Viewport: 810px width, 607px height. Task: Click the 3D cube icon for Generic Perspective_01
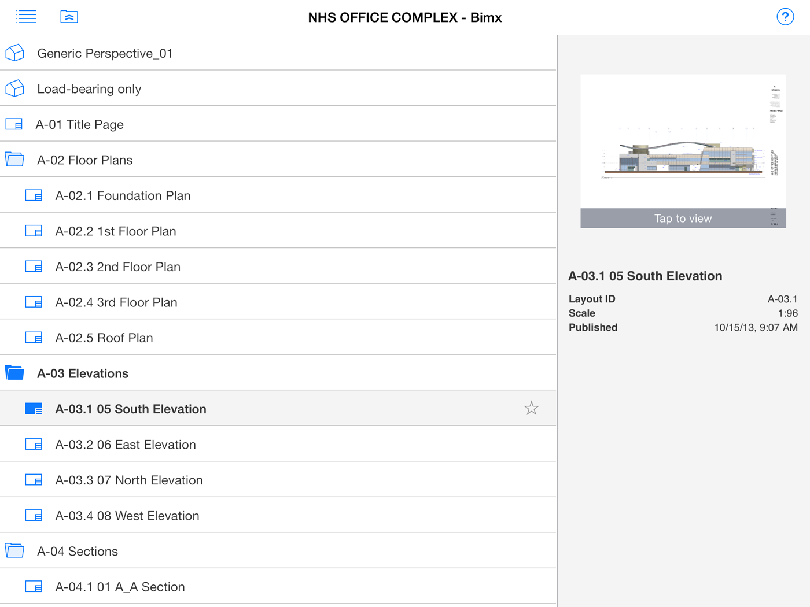tap(15, 53)
